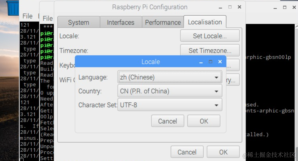
Task: Click the terminal scrollbar up arrow
Action: [296, 27]
